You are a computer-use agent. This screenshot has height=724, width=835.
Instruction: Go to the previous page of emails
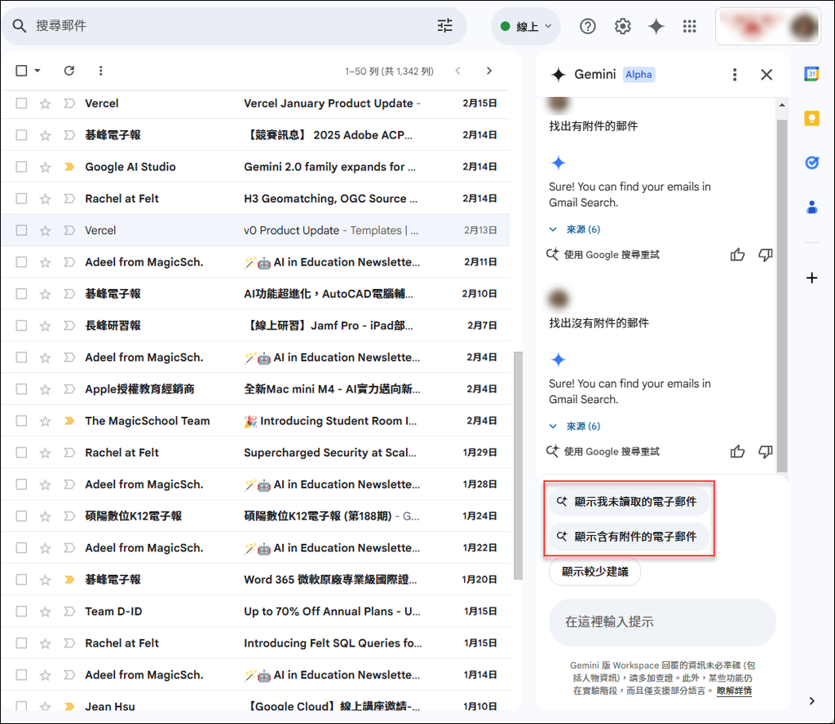point(457,71)
